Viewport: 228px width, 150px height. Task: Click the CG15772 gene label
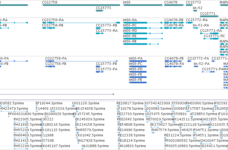193,2
